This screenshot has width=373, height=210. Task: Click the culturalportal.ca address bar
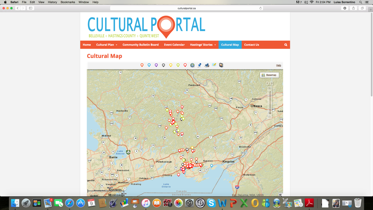(186, 8)
